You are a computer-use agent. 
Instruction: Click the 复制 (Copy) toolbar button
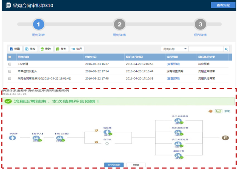pos(61,49)
